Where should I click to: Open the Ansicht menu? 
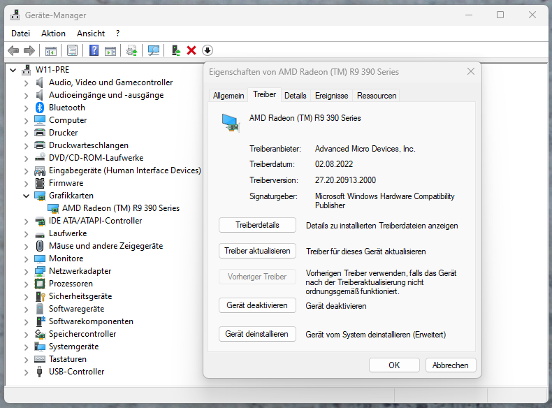(91, 34)
